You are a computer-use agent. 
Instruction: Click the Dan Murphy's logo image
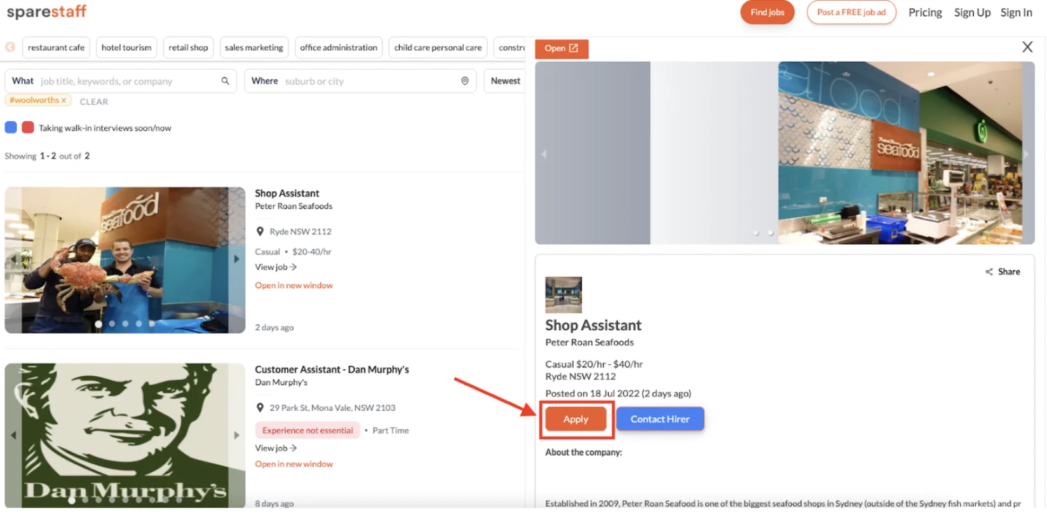[125, 436]
